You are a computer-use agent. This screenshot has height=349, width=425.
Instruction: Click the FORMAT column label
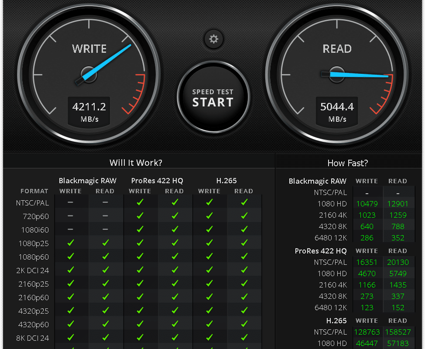point(34,191)
